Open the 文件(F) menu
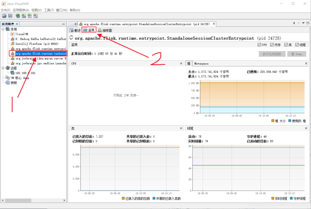311x209 pixels. [x=5, y=10]
